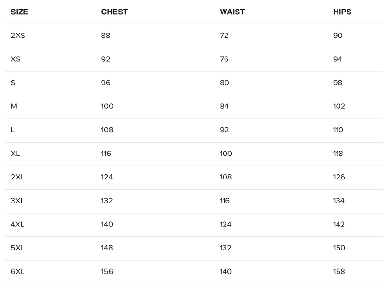Click the 6XL size label
This screenshot has height=286, width=383.
[x=17, y=272]
